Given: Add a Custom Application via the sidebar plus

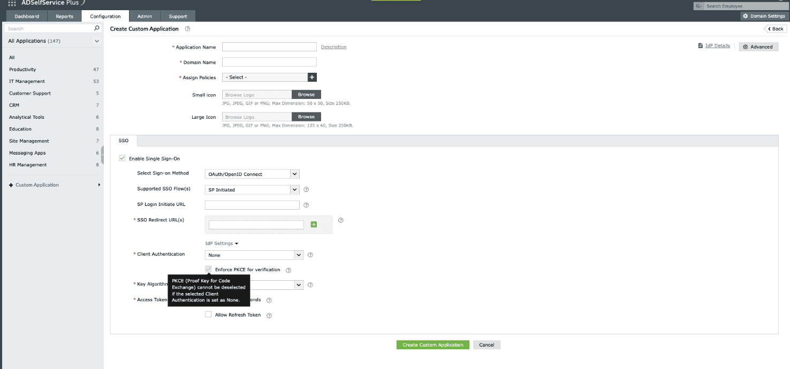Looking at the screenshot, I should [11, 184].
